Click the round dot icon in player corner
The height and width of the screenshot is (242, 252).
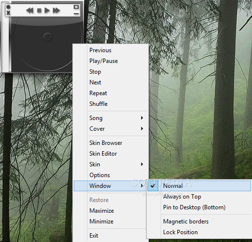[x=8, y=7]
